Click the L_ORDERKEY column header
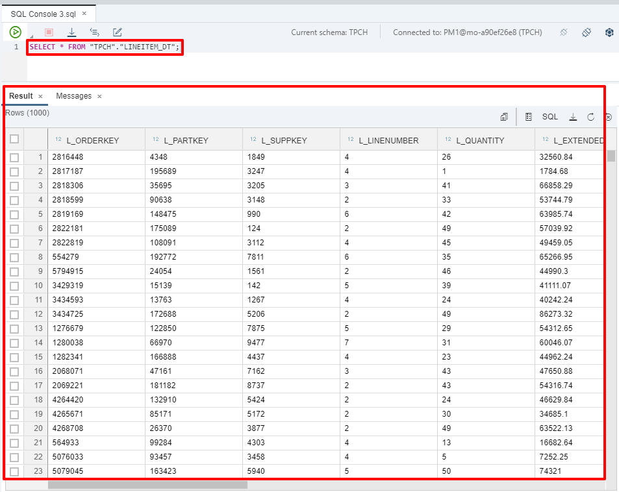The image size is (619, 492). (x=96, y=140)
